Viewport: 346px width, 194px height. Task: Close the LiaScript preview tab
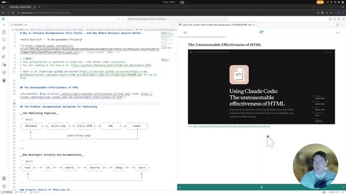tap(254, 25)
